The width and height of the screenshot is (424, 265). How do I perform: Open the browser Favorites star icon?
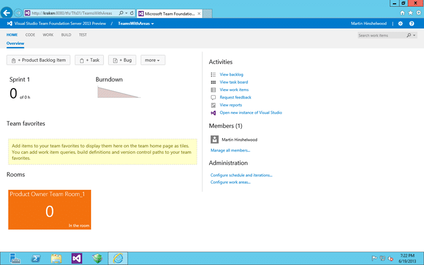[410, 13]
